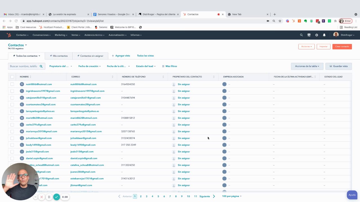This screenshot has width=360, height=202.
Task: Bookmark page with the star icon
Action: coord(280,21)
